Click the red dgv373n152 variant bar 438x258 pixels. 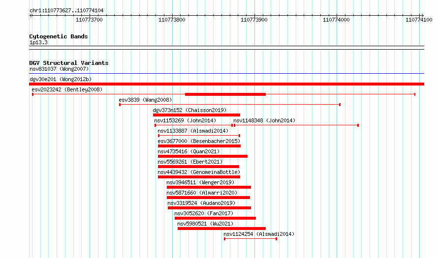pyautogui.click(x=196, y=115)
